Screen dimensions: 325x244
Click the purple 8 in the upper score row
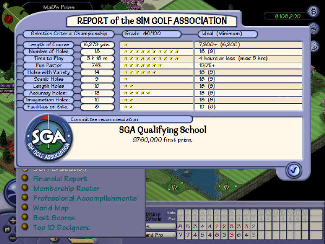180,226
